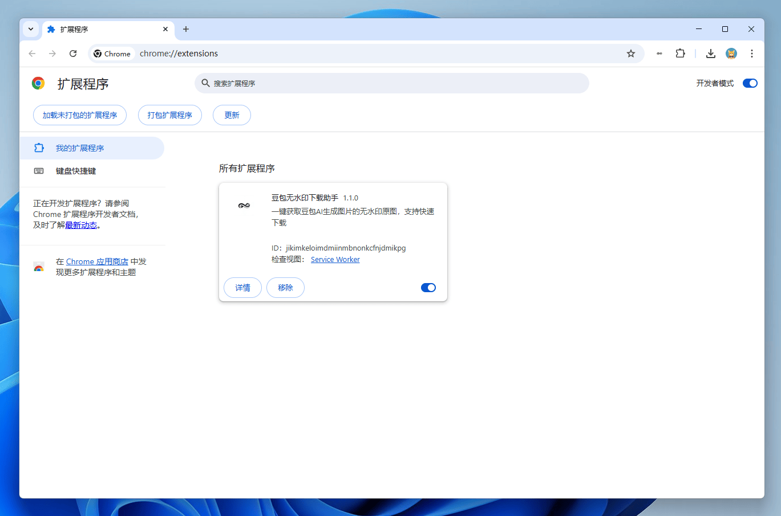Open the Service Worker link
Viewport: 781px width, 516px height.
coord(335,259)
